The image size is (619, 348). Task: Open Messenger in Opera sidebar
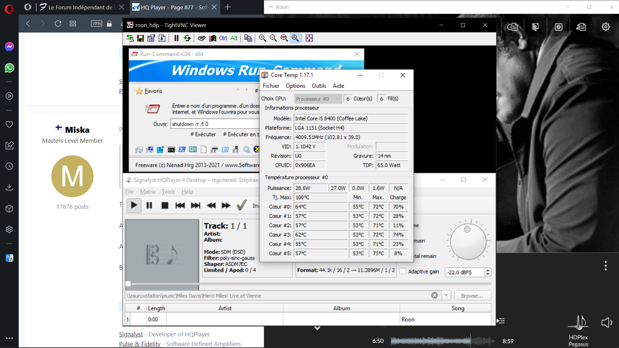(9, 47)
